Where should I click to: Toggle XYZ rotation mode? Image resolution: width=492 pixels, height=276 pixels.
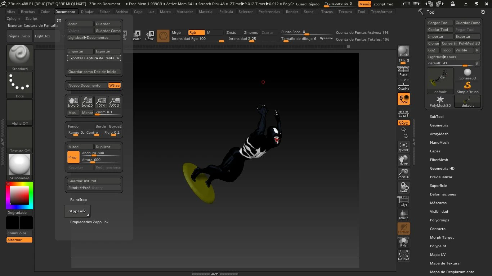tap(403, 123)
